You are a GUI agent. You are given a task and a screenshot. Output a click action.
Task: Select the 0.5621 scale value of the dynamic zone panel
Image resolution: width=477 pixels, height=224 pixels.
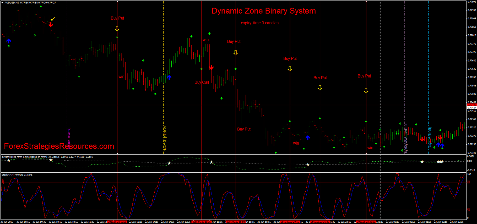click(x=471, y=156)
